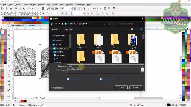Click the Search content icon beside Redo

pyautogui.click(x=43, y=8)
